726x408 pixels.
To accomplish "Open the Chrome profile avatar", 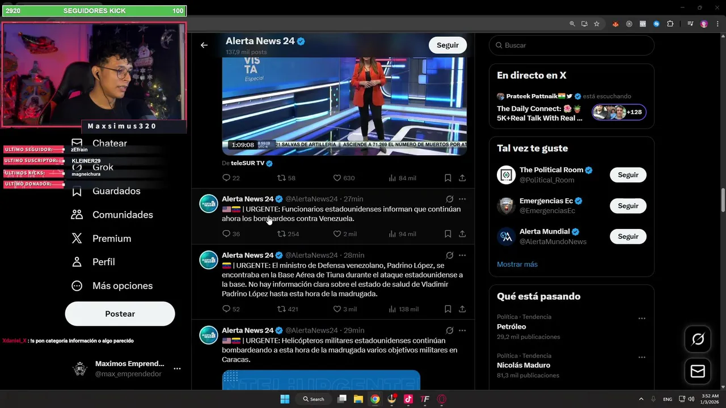I will click(704, 24).
